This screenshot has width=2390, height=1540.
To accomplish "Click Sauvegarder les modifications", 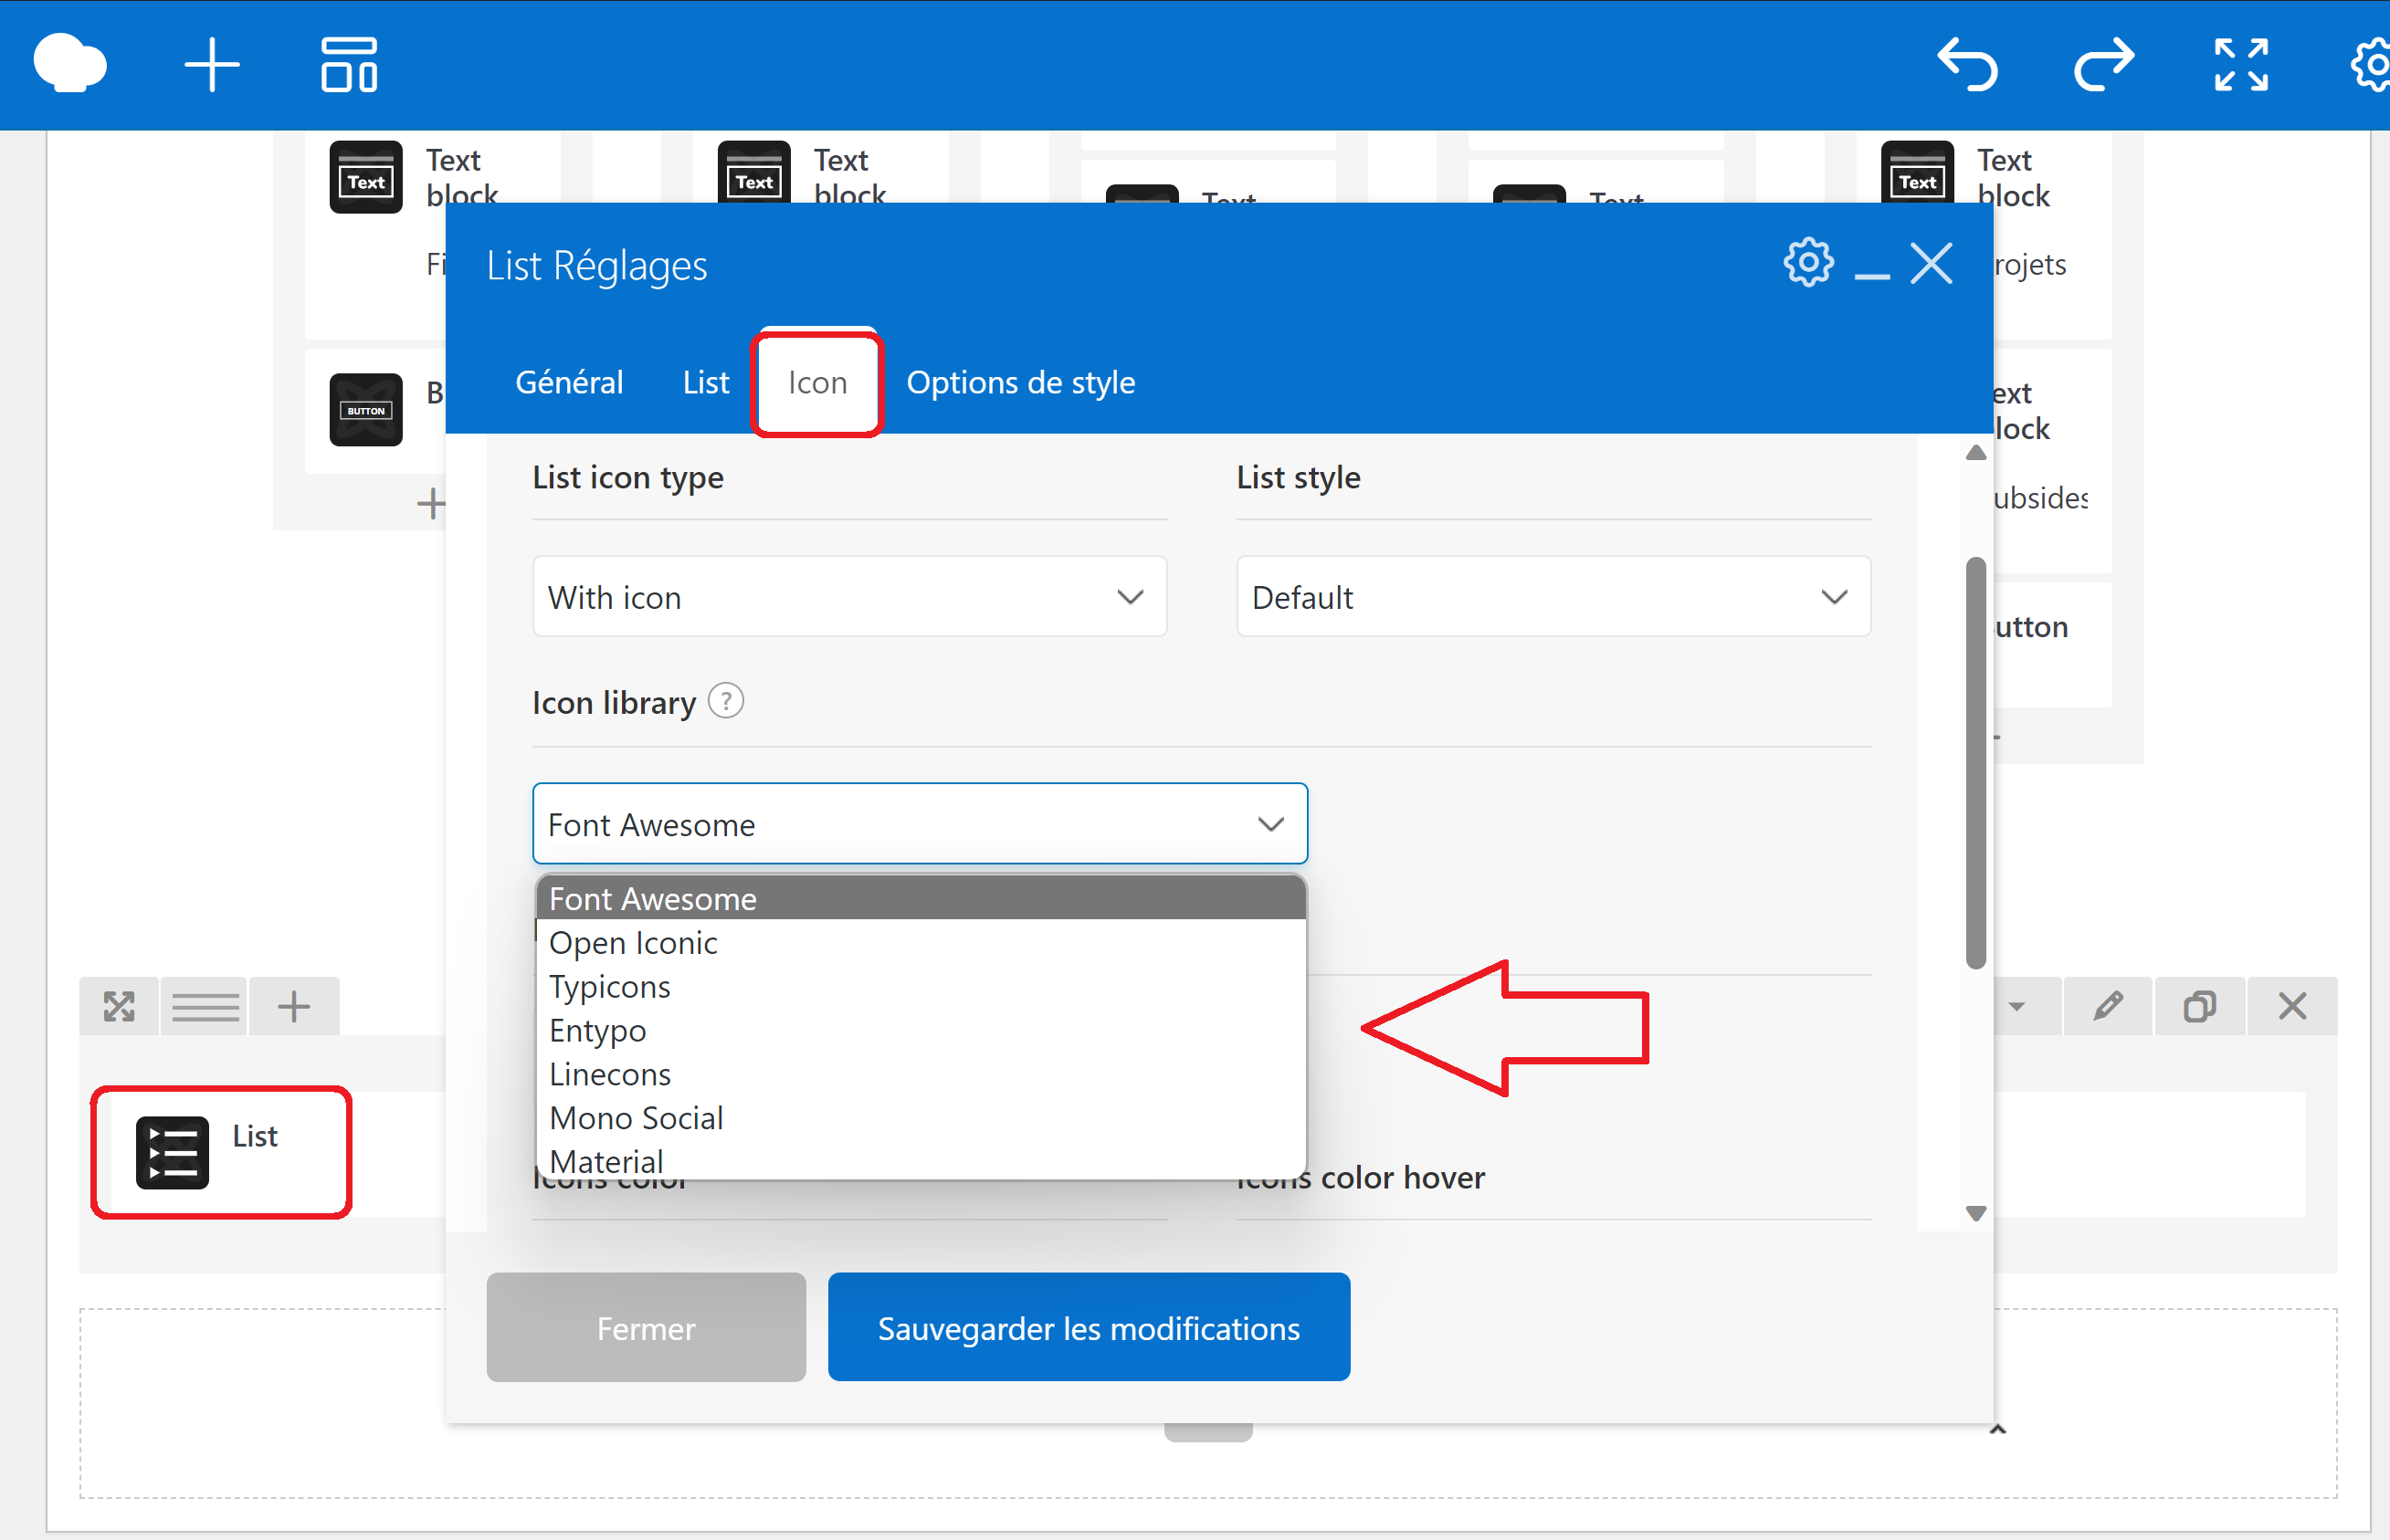I will [x=1089, y=1327].
